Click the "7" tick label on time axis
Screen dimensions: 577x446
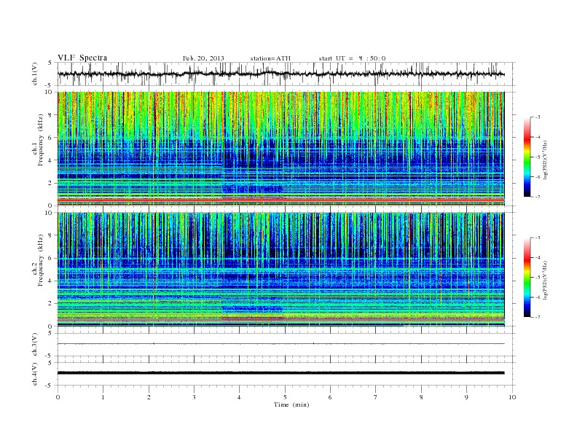376,397
